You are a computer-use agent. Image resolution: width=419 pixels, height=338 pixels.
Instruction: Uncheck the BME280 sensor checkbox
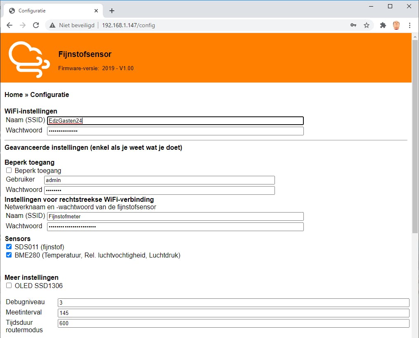(9, 255)
